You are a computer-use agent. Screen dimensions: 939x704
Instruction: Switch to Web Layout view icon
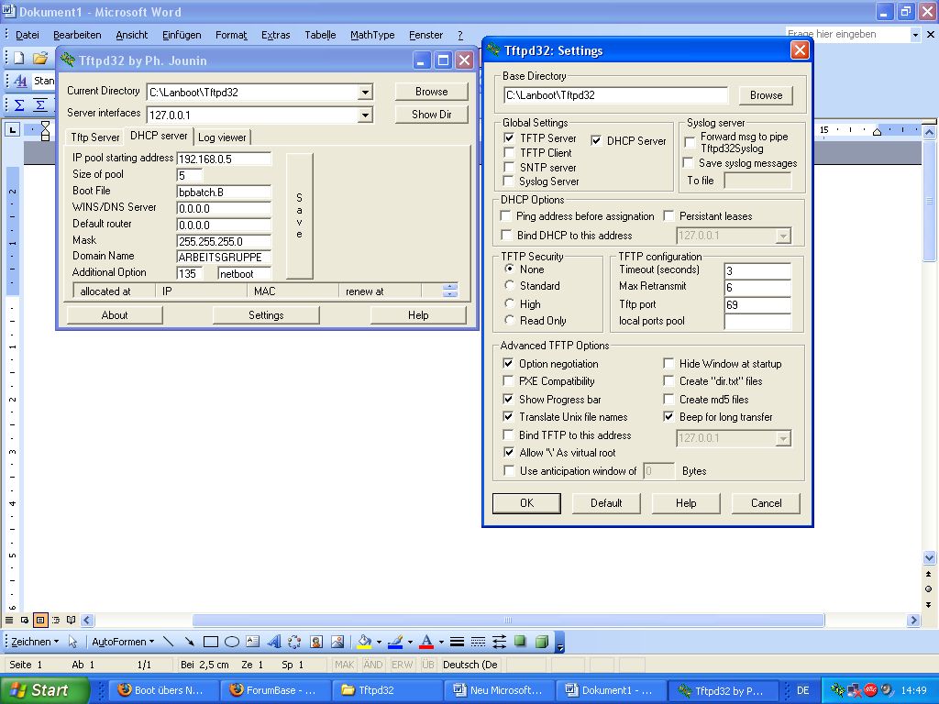25,621
